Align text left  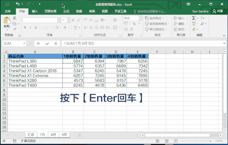tap(86, 27)
